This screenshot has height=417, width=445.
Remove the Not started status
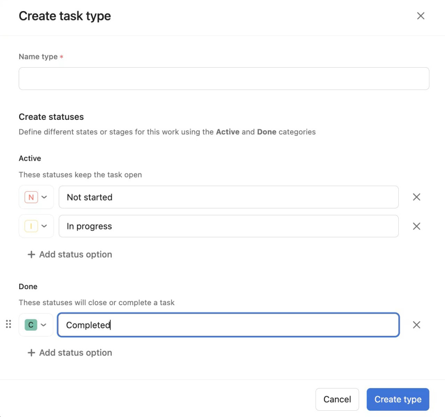(417, 197)
